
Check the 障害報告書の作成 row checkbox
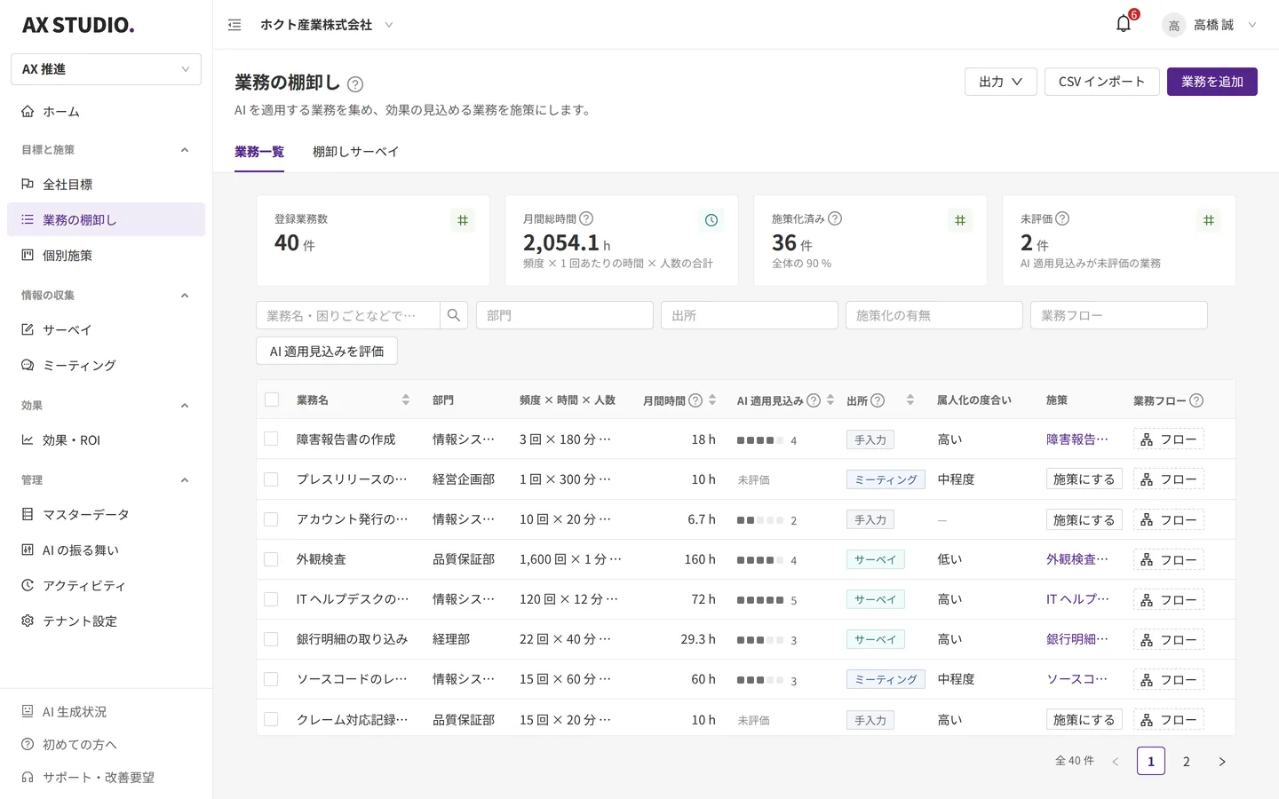(272, 439)
